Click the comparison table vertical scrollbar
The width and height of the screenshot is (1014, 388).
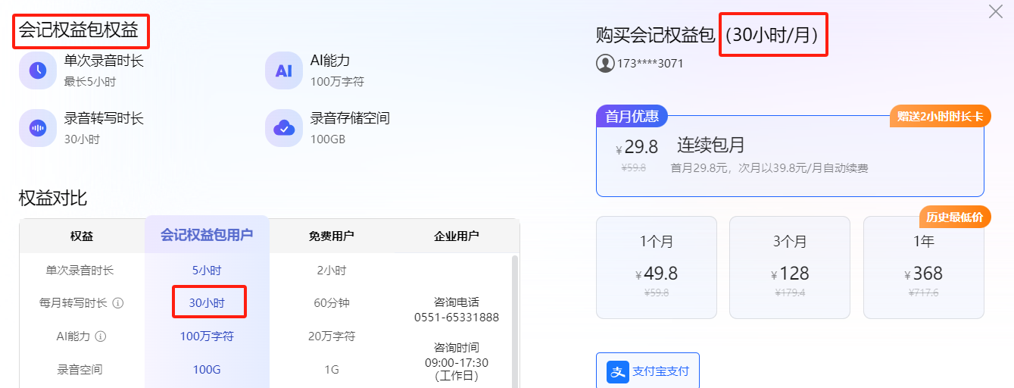point(516,321)
